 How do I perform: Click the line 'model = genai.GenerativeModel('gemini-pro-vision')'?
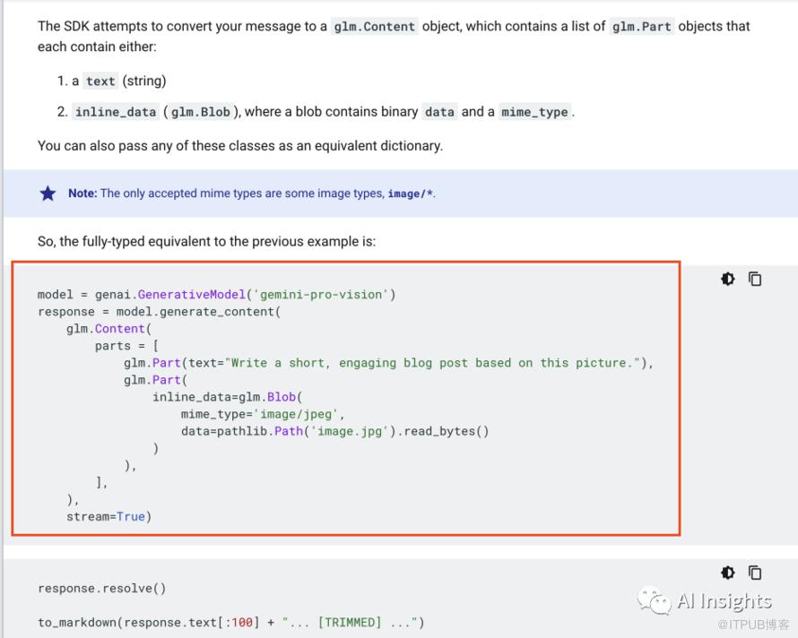tap(216, 295)
